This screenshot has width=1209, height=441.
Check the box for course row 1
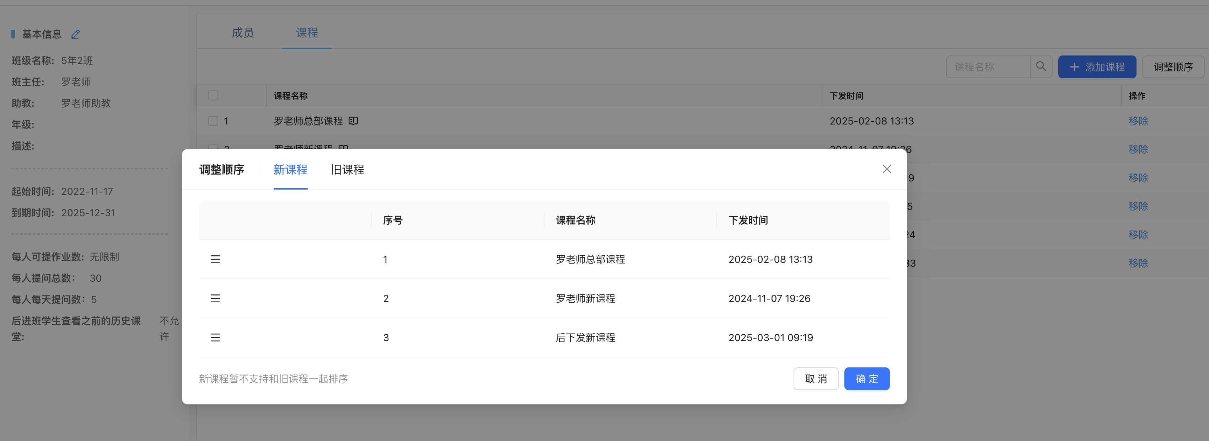(213, 121)
